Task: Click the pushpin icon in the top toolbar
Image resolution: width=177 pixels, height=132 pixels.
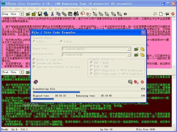Action: pyautogui.click(x=167, y=14)
